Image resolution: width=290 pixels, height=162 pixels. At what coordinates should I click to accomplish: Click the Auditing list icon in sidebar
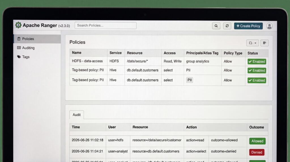click(19, 48)
